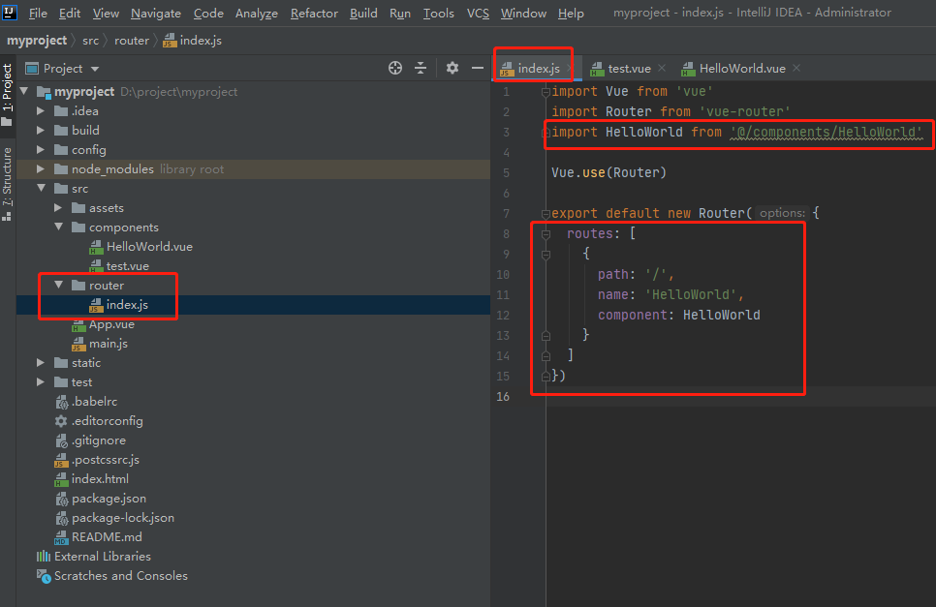Click the collapse all icon in Project panel

coord(421,68)
